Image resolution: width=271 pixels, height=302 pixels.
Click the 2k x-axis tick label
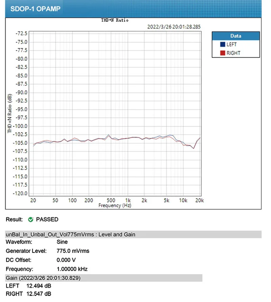144,200
